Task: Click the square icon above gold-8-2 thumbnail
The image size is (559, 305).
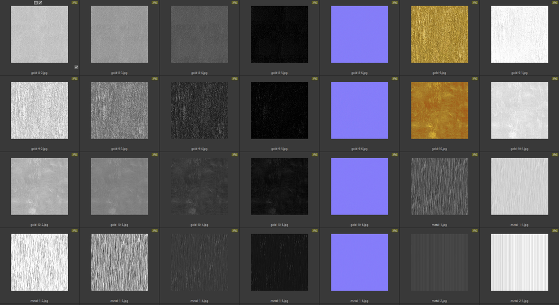Action: pyautogui.click(x=36, y=3)
